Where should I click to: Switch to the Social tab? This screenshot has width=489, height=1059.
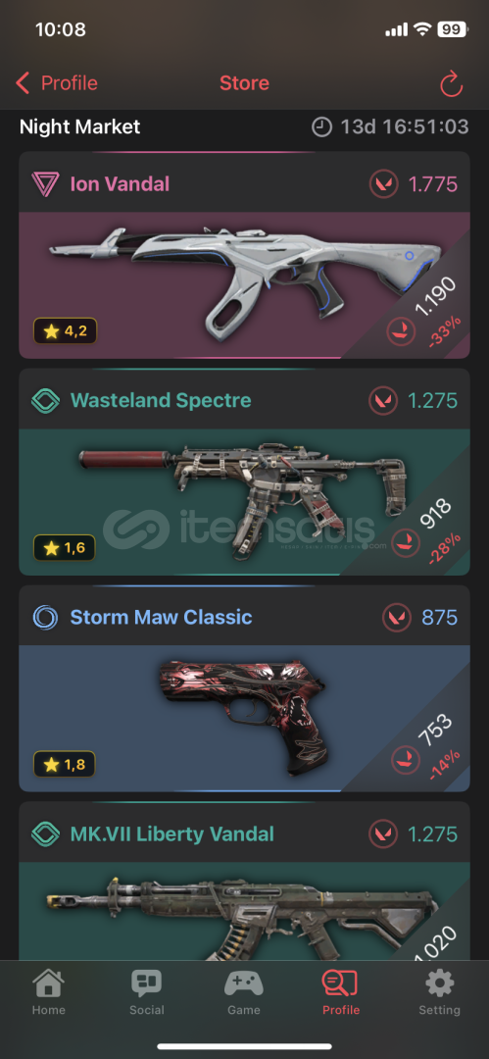click(147, 992)
